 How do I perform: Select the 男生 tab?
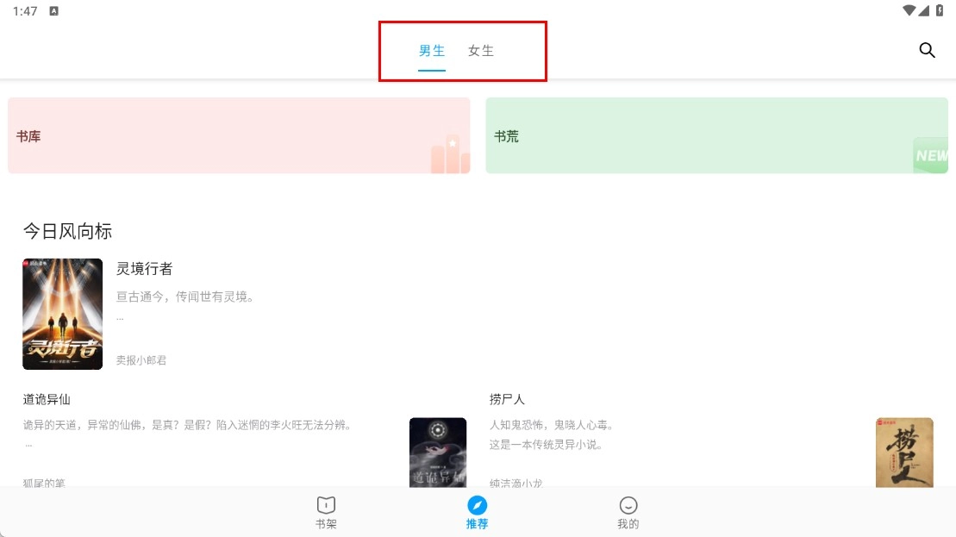(432, 51)
